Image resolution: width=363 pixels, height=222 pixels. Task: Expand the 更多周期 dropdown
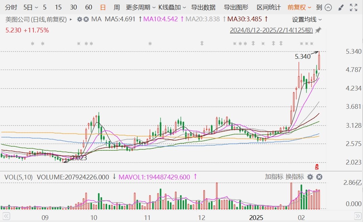(x=140, y=7)
